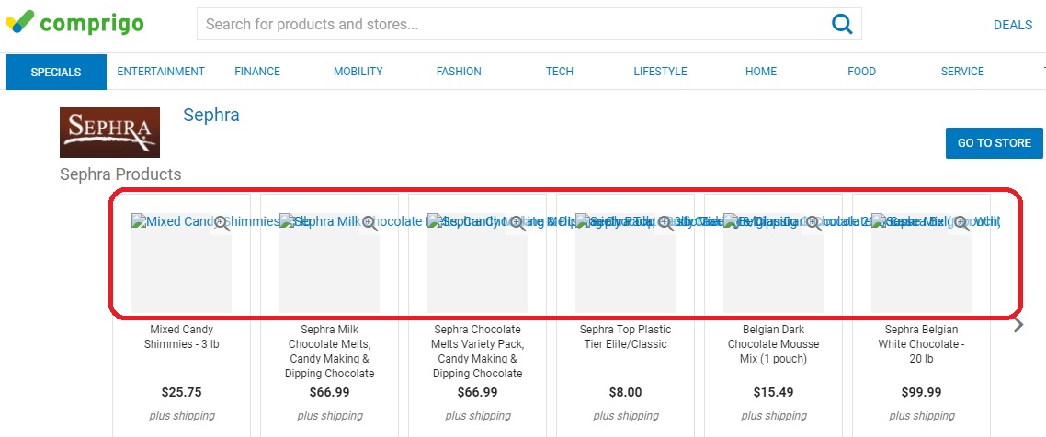Zoom the Sephra Milk Chocolate Melts image

click(x=370, y=224)
